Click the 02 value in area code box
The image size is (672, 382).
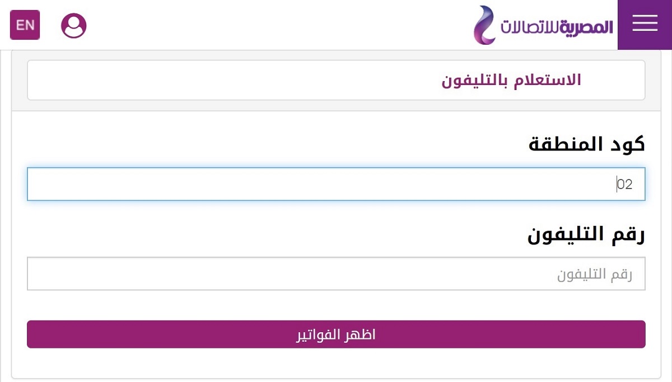625,184
